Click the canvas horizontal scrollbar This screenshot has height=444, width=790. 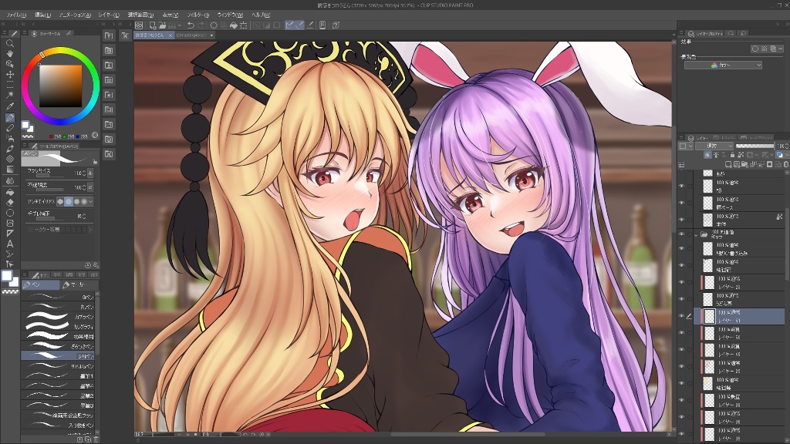click(x=467, y=434)
